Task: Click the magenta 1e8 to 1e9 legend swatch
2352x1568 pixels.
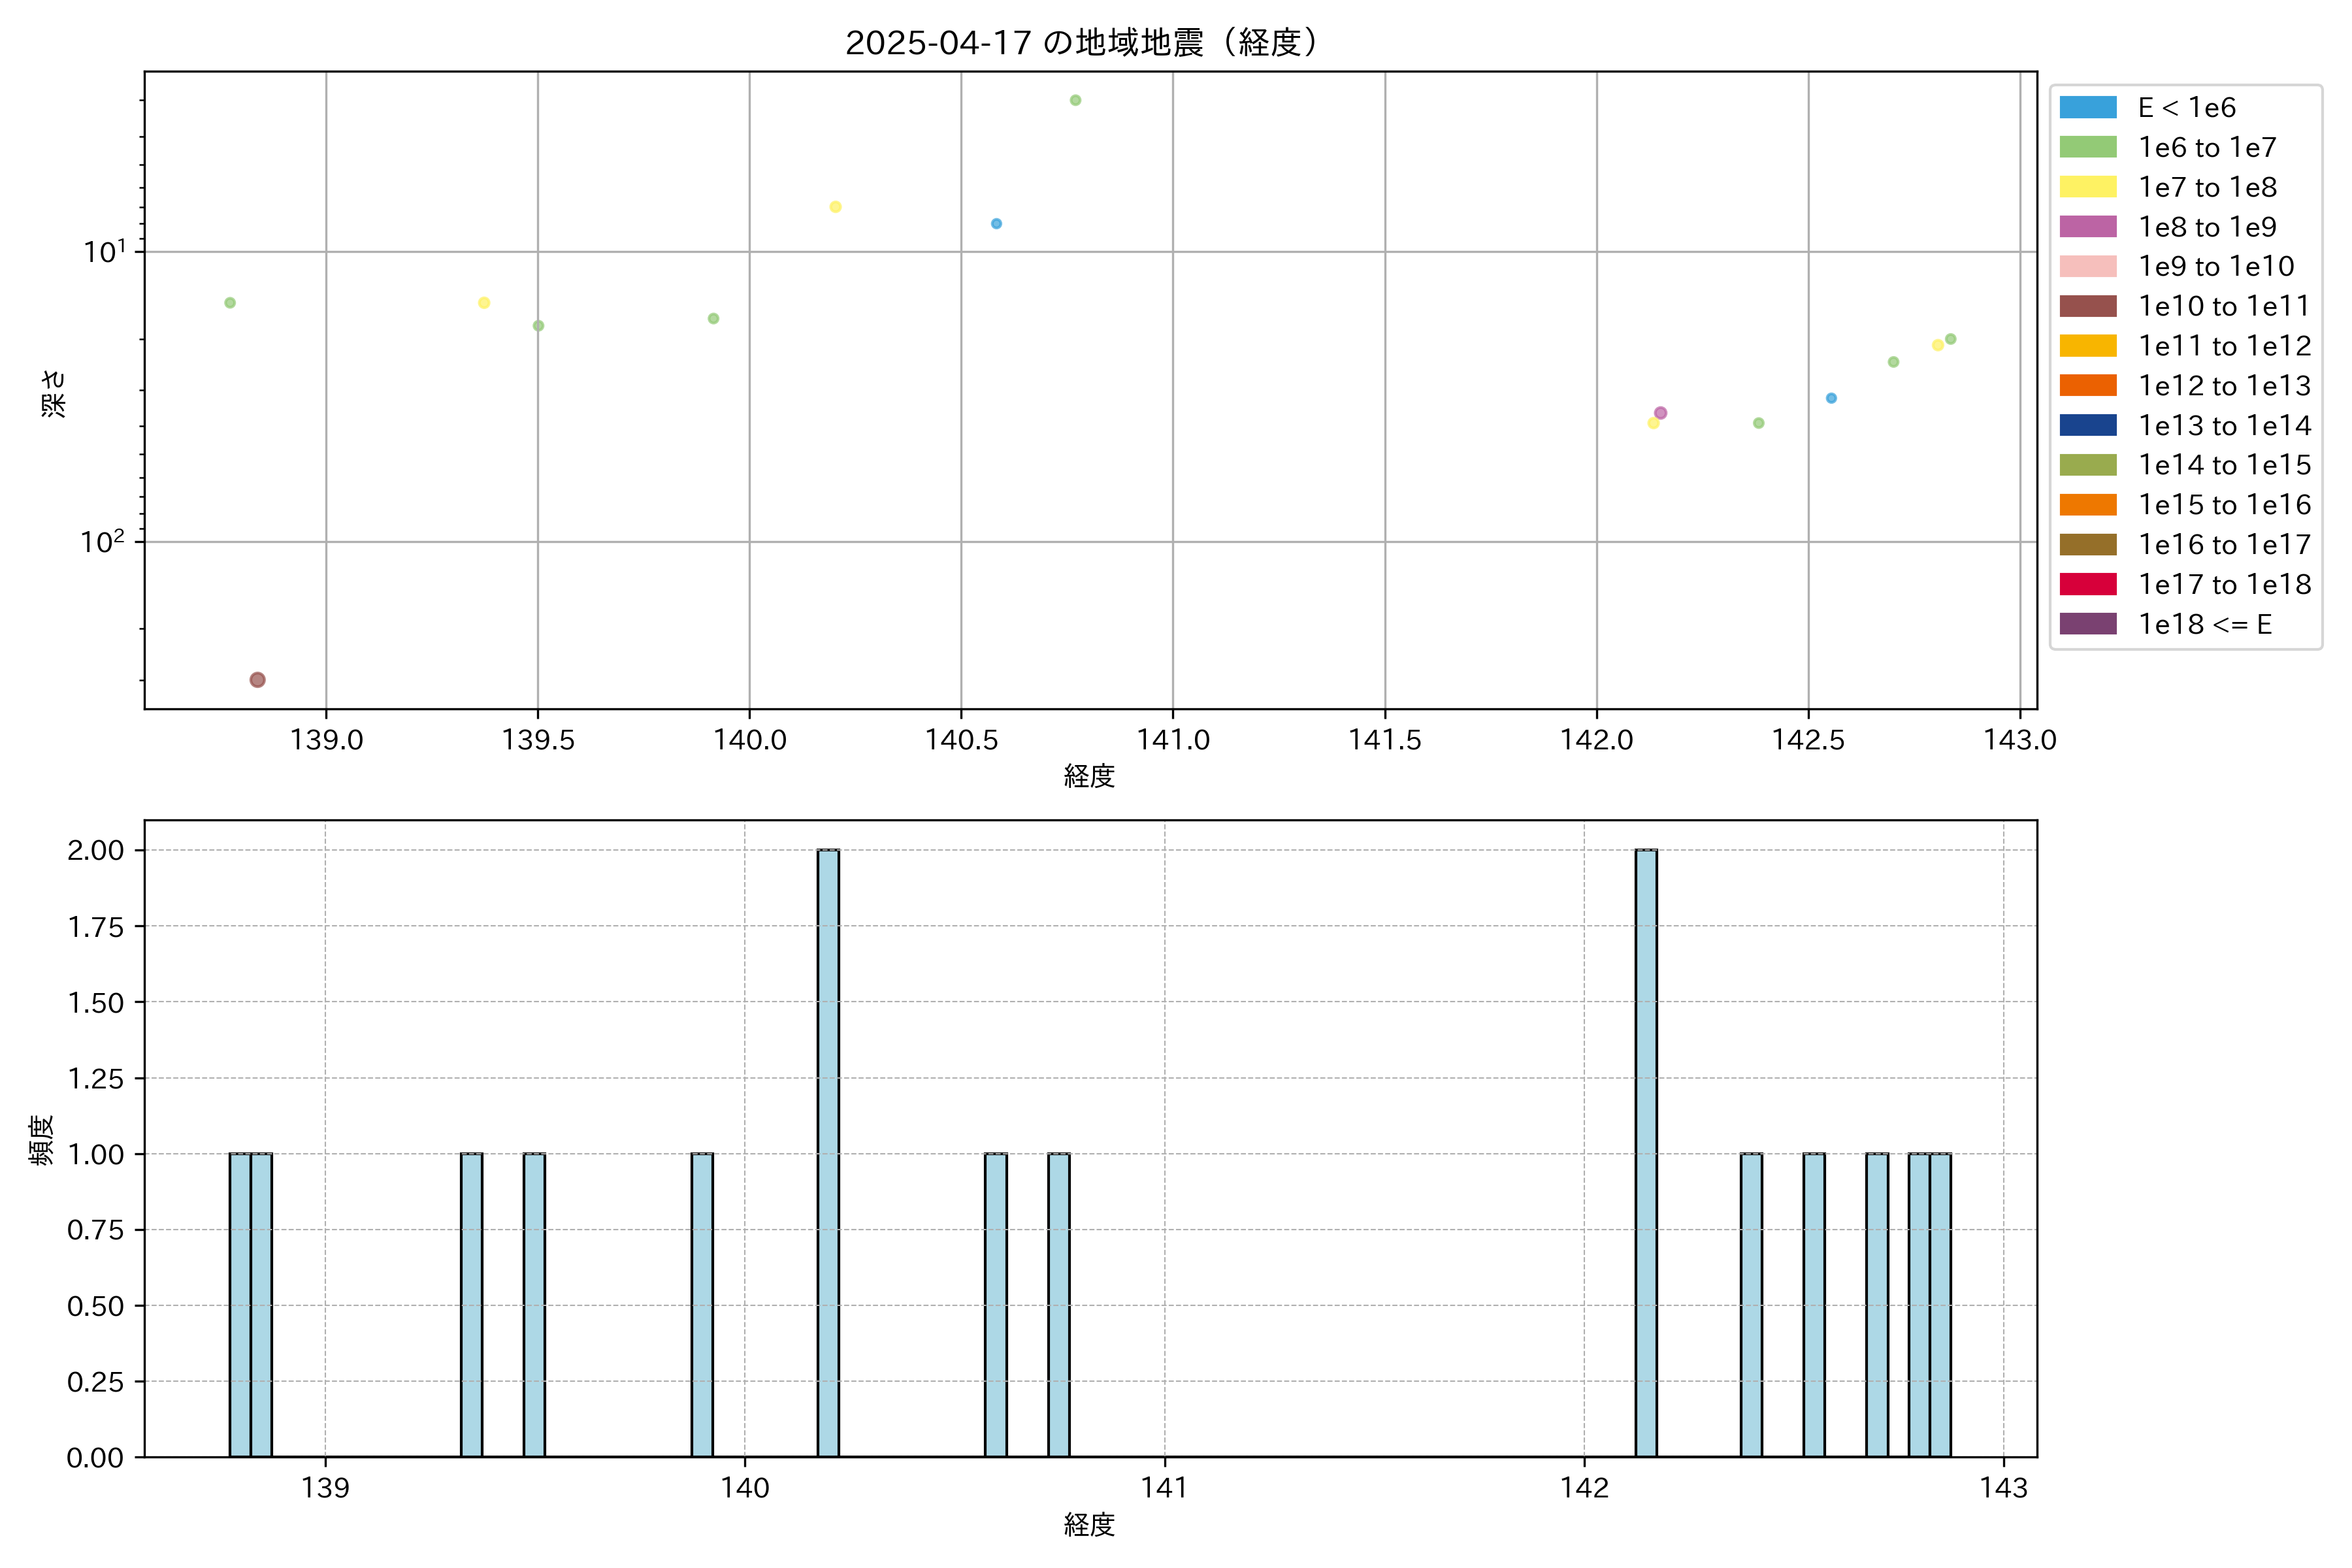Action: pos(2087,227)
